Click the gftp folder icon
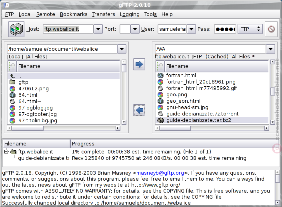 point(12,82)
